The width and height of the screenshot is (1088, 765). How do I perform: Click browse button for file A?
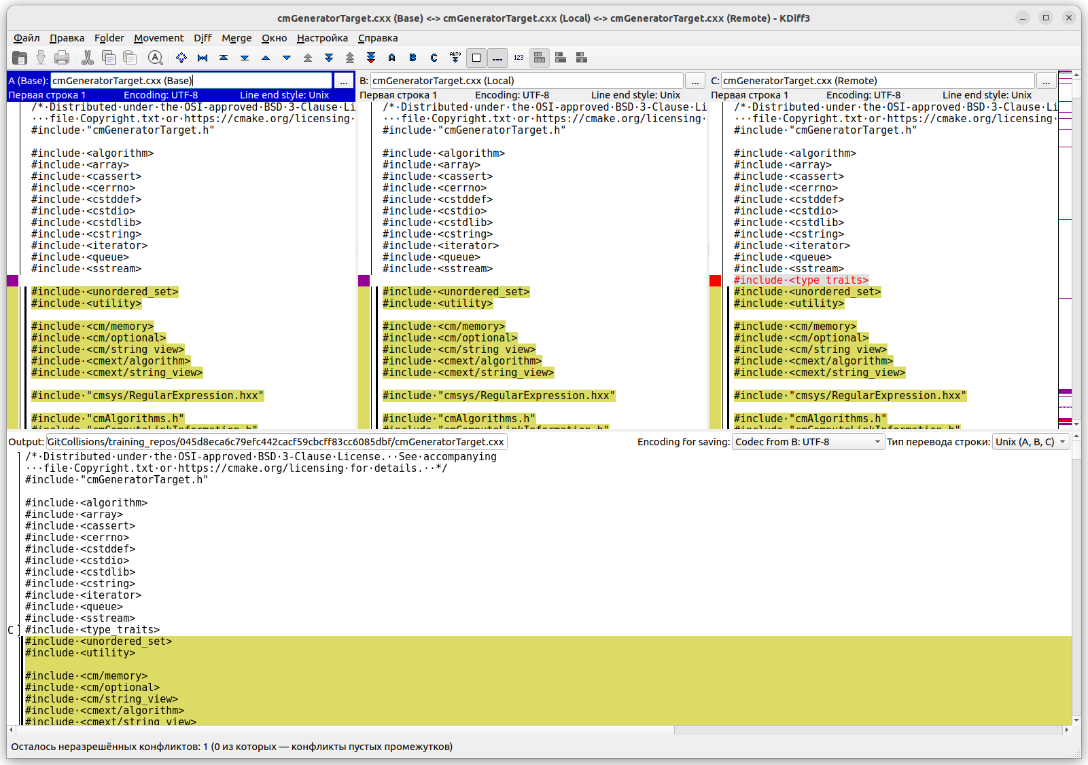point(344,81)
